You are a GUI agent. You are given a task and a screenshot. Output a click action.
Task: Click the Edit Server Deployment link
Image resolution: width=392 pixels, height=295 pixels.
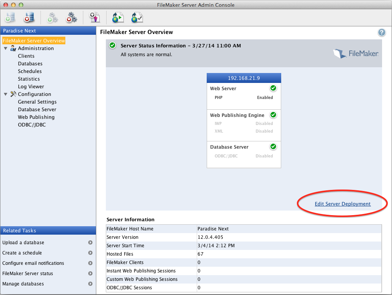[x=342, y=204]
